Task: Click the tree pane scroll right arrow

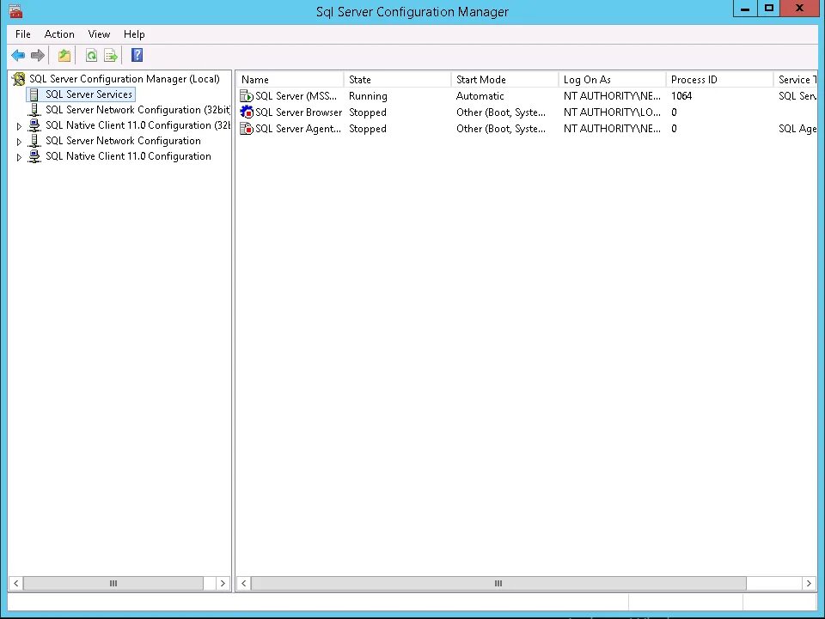Action: (x=223, y=583)
